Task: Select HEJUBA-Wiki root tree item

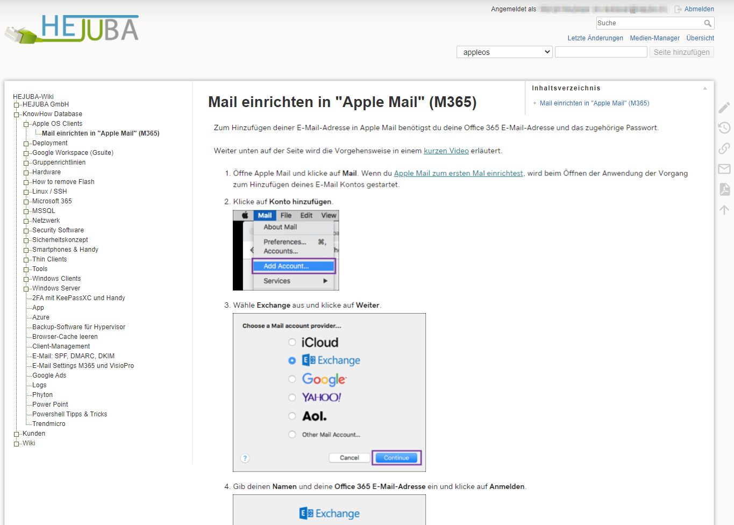Action: coord(33,97)
